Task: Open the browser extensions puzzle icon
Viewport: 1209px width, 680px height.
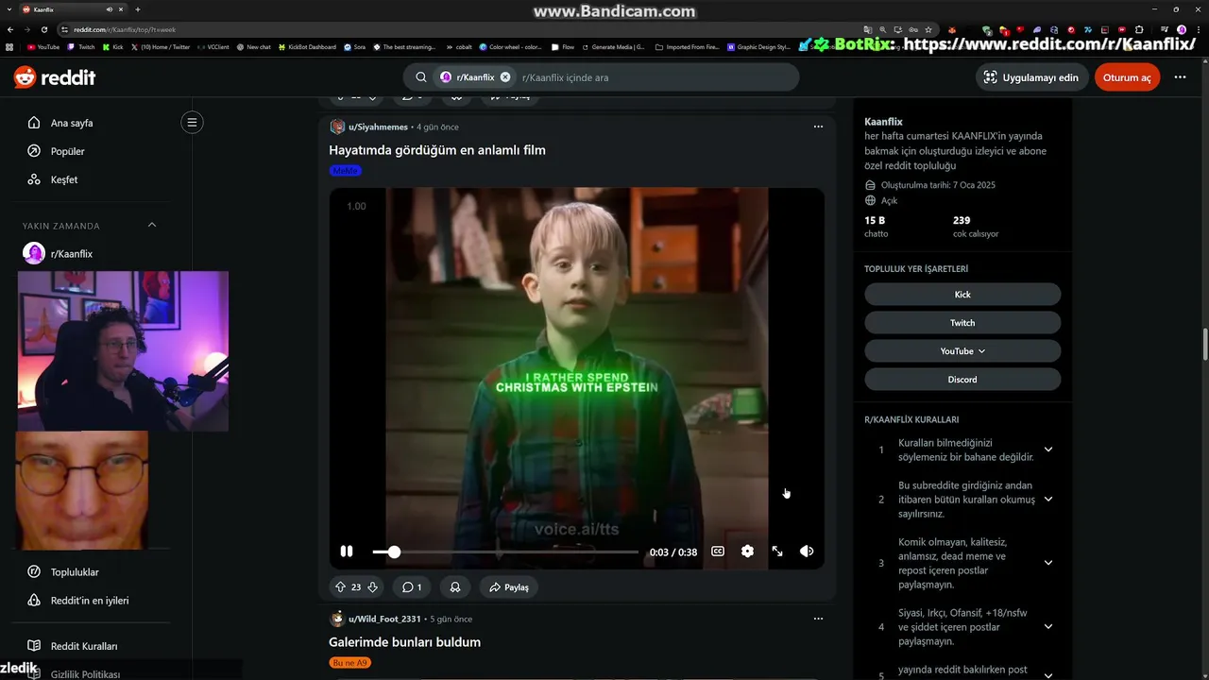Action: 1139,29
